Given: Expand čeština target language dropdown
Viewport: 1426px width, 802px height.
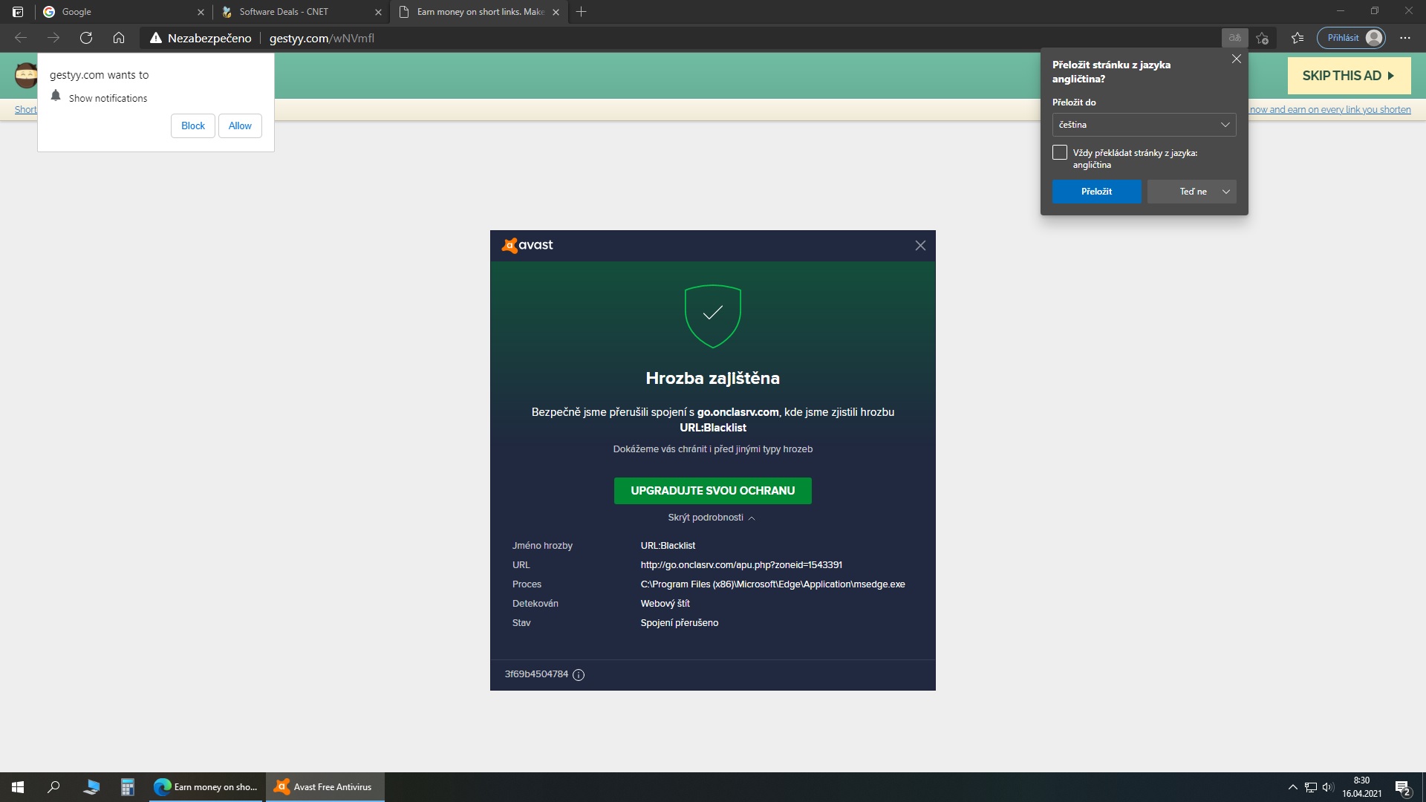Looking at the screenshot, I should (x=1144, y=125).
